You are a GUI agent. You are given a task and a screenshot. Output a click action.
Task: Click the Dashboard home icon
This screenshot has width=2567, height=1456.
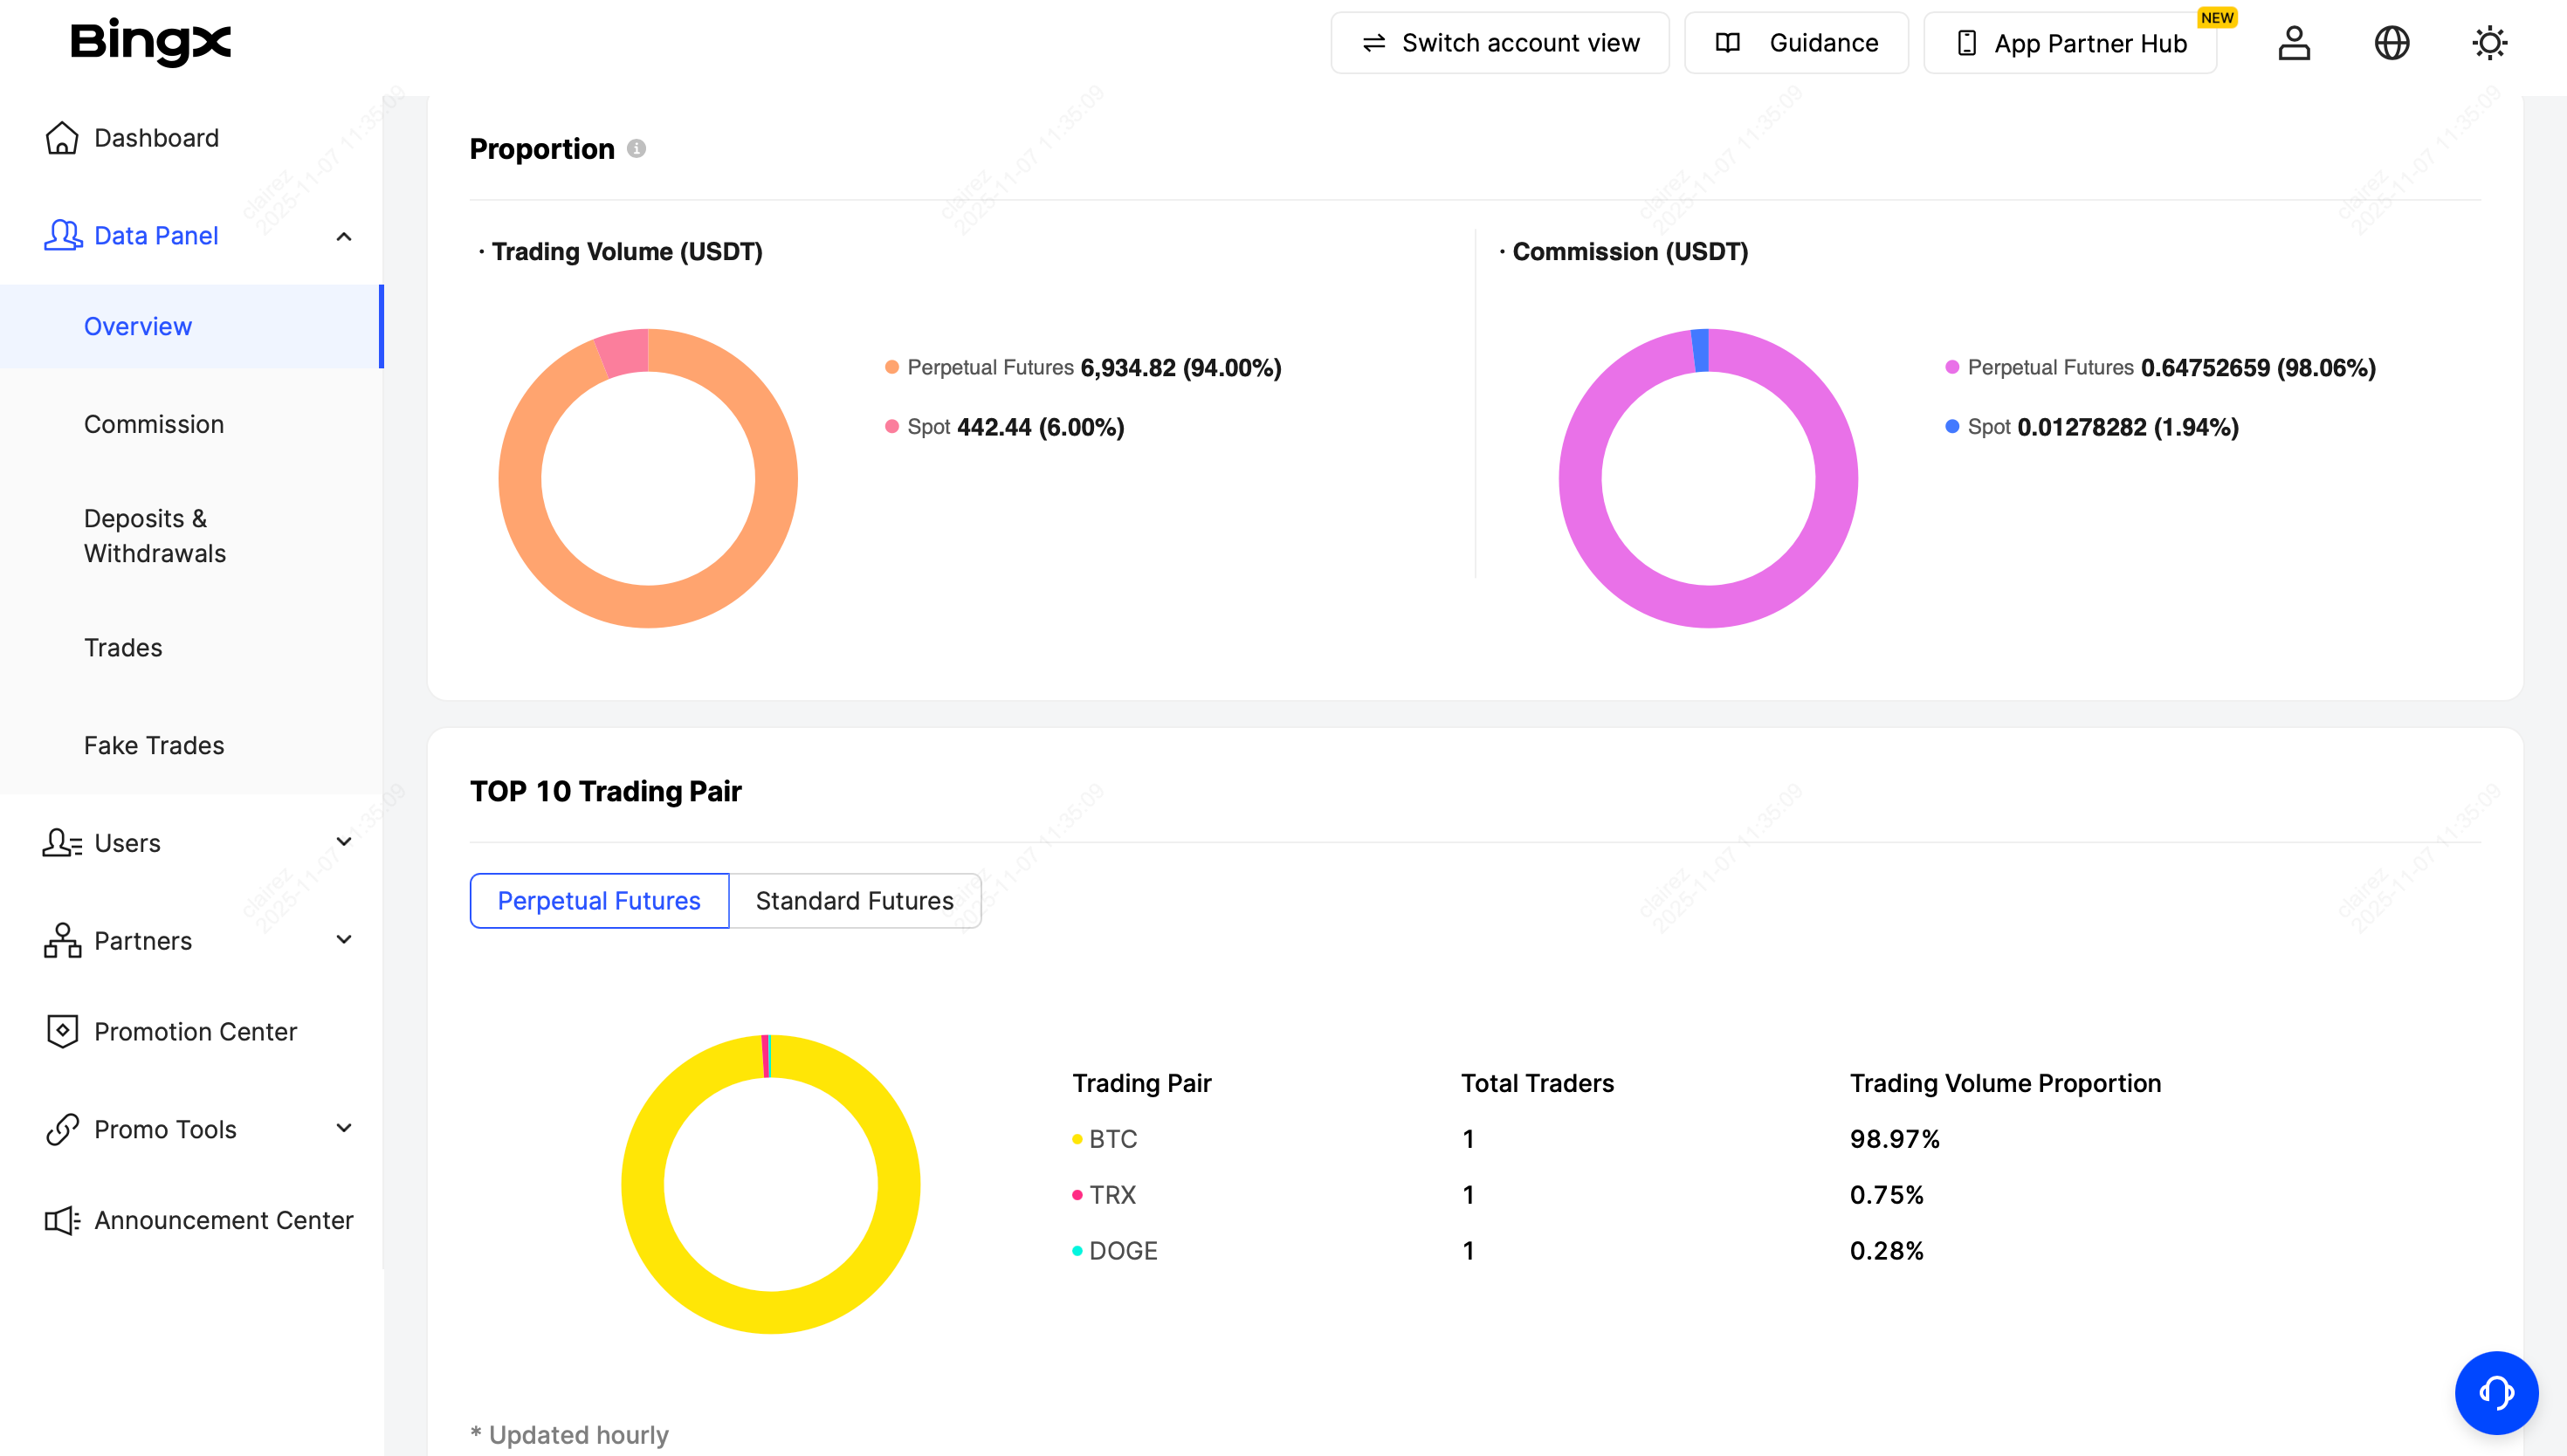pos(62,138)
